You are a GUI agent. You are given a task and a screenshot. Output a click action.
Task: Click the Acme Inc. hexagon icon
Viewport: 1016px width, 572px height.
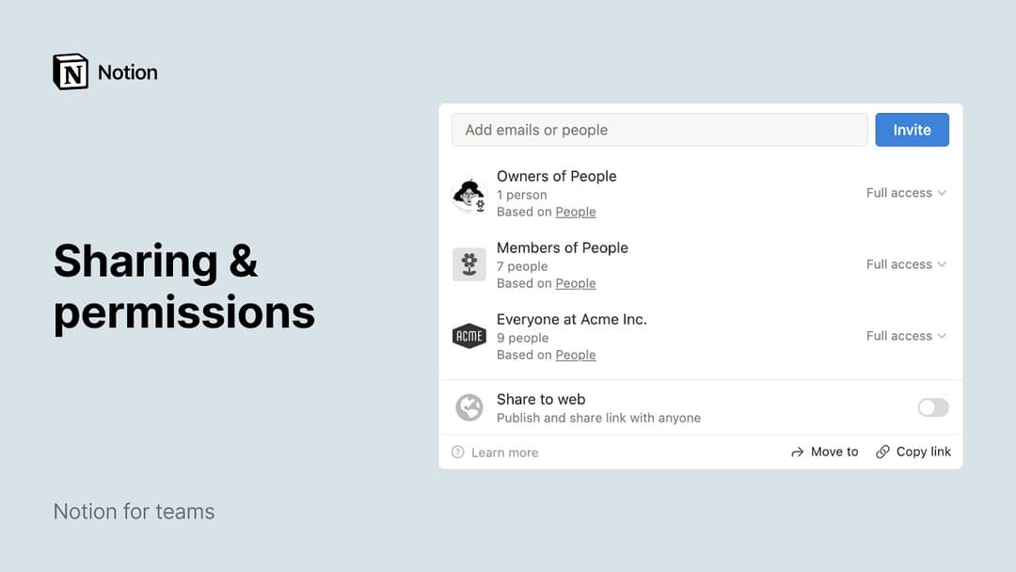[469, 336]
